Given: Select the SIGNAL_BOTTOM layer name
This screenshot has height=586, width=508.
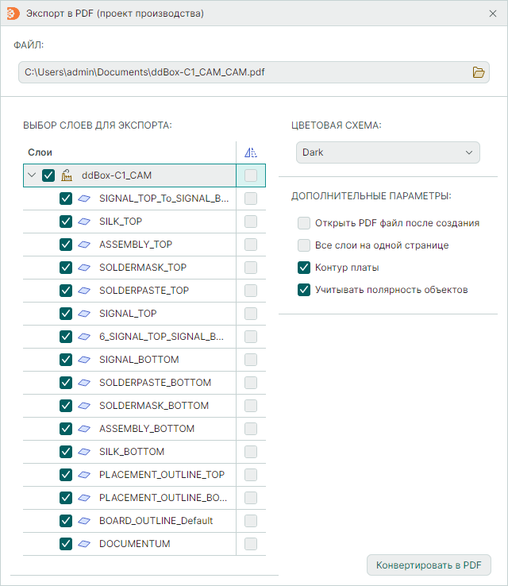Looking at the screenshot, I should tap(139, 360).
